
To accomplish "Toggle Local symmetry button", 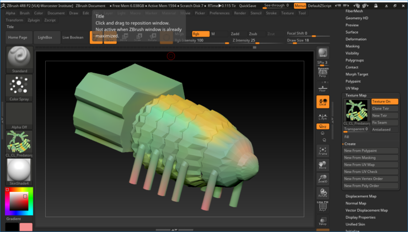I will (x=323, y=101).
